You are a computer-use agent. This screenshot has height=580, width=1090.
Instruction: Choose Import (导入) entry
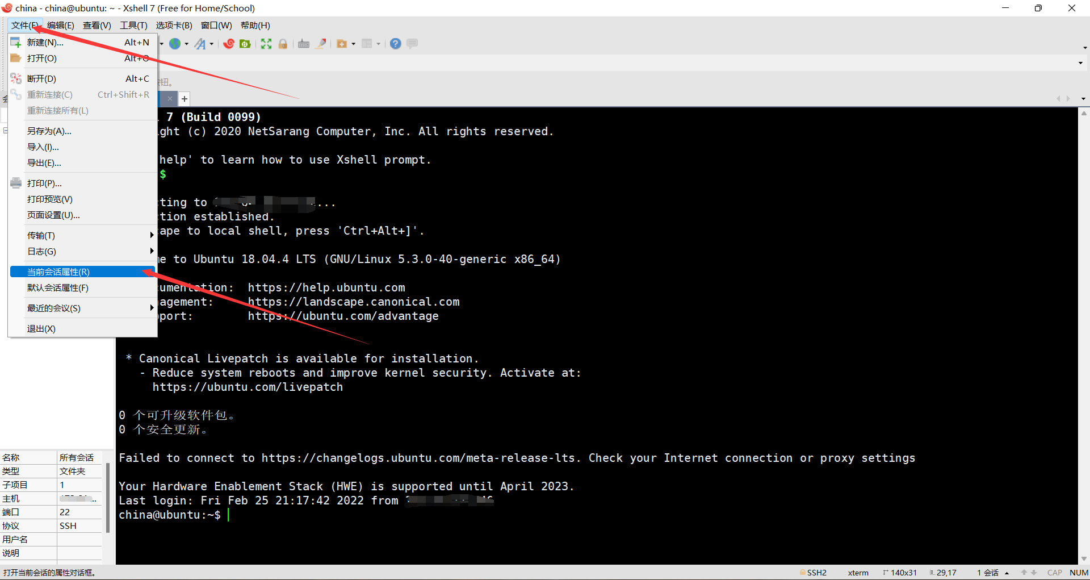[x=82, y=147]
